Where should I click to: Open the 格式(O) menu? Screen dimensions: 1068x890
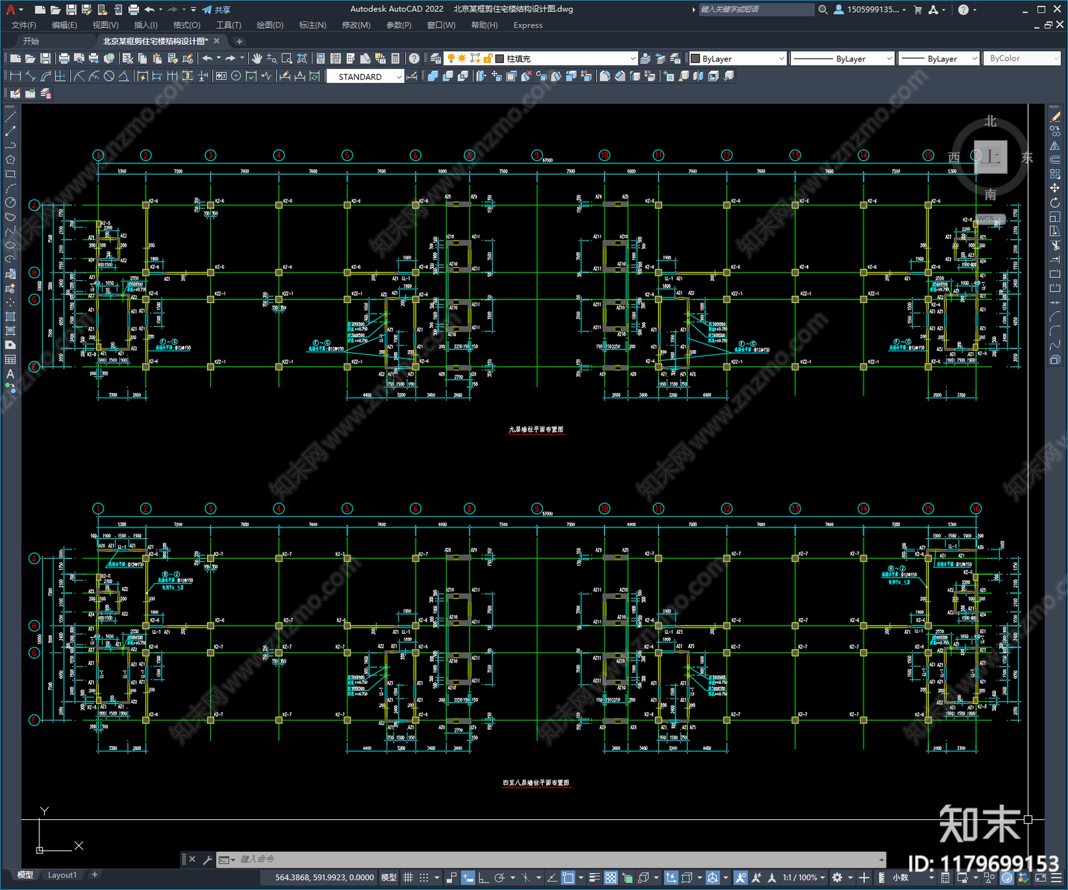[187, 25]
